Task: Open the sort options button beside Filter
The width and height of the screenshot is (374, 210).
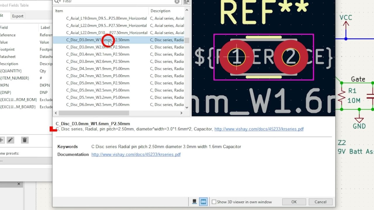Action: click(x=186, y=1)
